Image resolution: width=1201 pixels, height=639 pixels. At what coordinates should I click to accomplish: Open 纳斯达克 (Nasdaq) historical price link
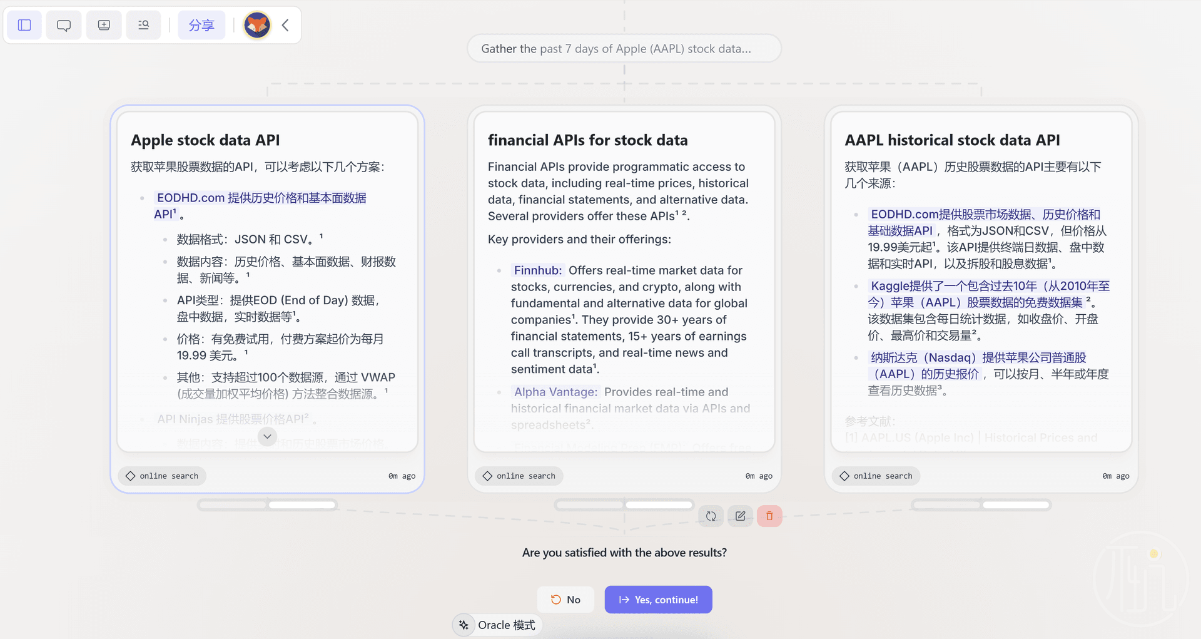click(x=977, y=366)
